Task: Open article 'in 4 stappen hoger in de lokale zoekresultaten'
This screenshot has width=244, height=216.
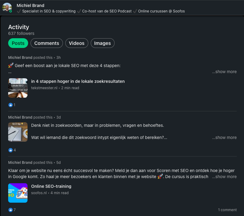Action: click(78, 81)
